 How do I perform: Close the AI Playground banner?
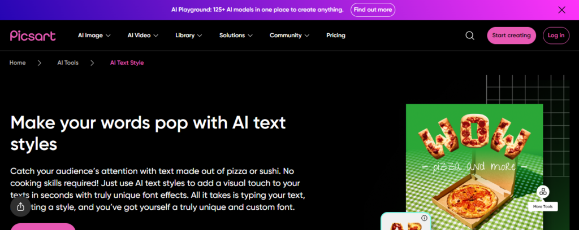click(x=561, y=10)
